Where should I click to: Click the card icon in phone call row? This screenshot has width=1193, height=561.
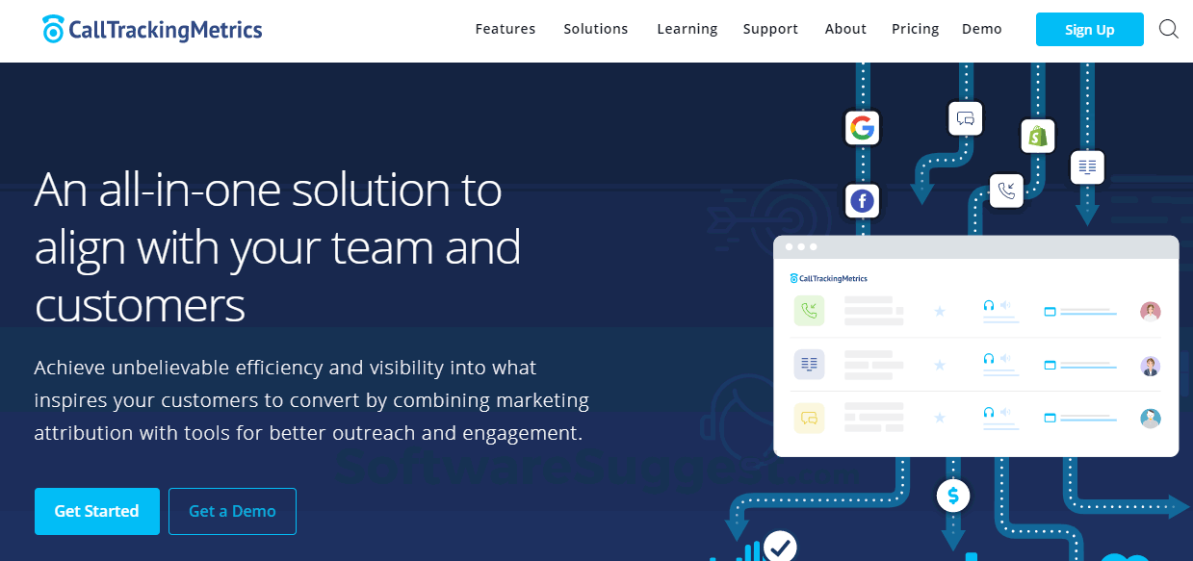(x=1050, y=312)
